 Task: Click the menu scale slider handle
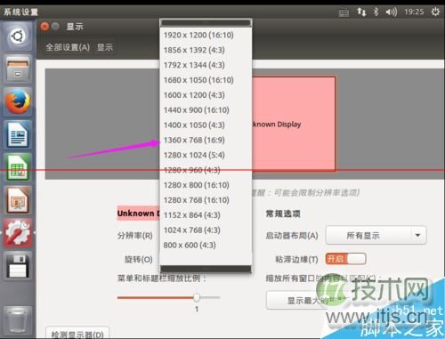pyautogui.click(x=197, y=297)
